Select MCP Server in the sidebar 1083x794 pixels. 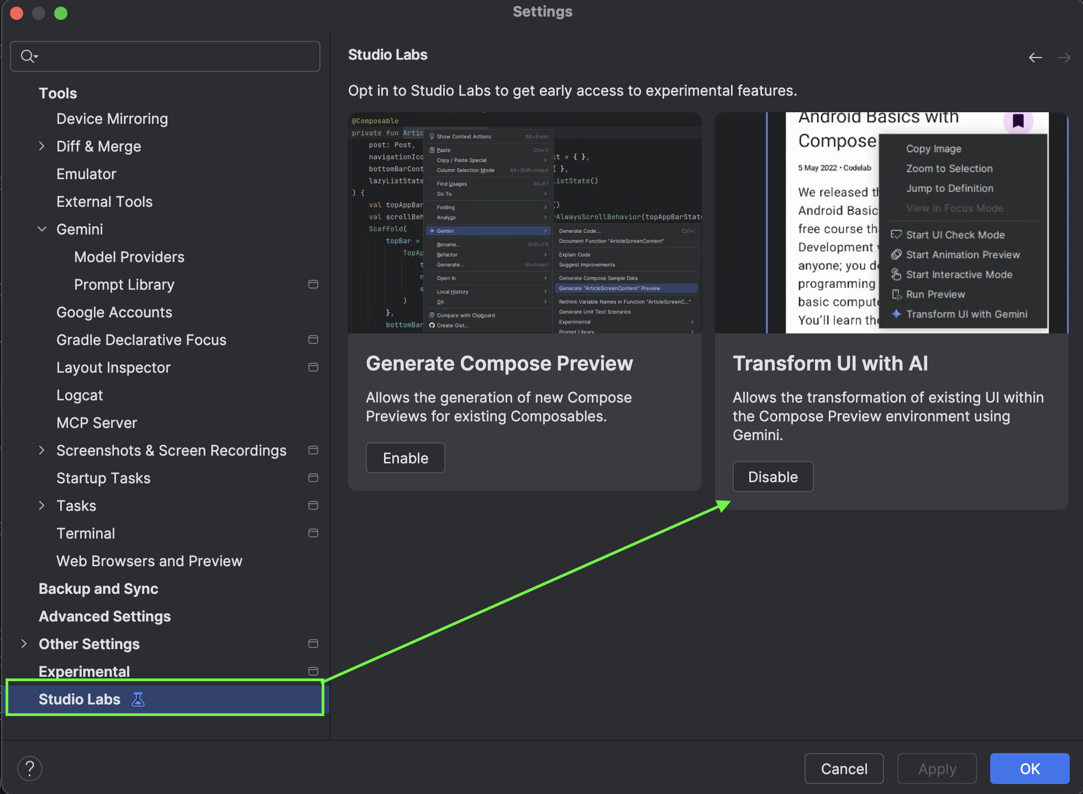[97, 422]
